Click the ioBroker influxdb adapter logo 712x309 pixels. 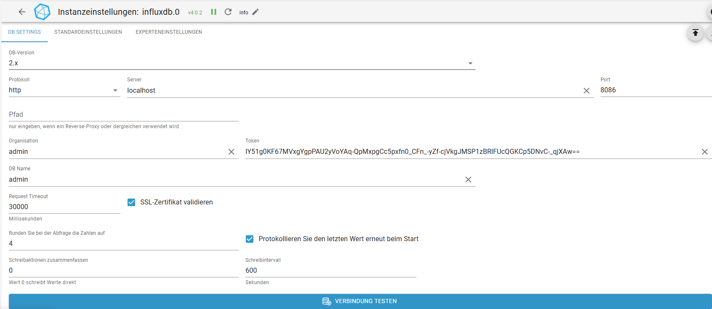coord(42,12)
